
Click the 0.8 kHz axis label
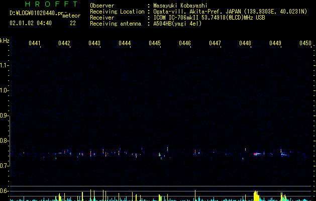[x=4, y=141]
